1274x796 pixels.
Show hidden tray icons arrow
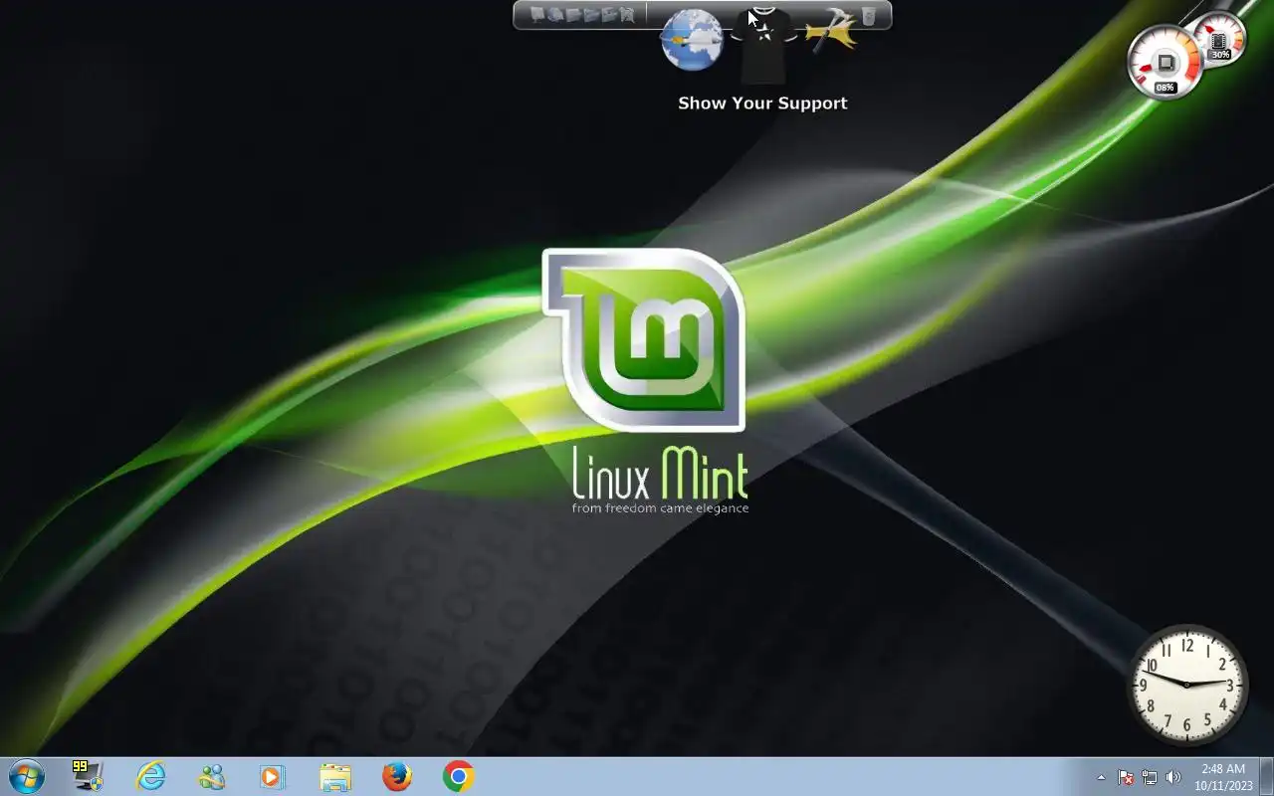point(1101,777)
